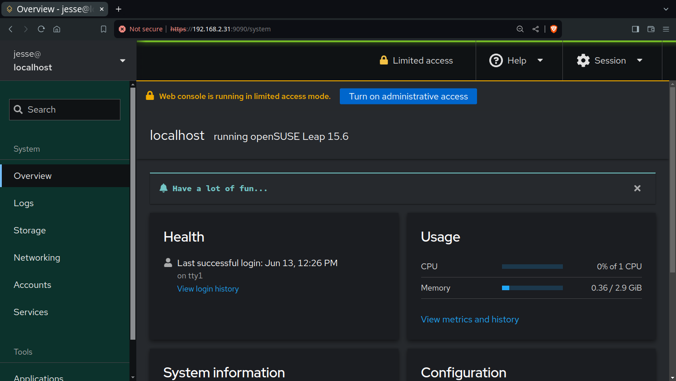Close the Overview browser tab
The image size is (676, 381).
click(102, 9)
